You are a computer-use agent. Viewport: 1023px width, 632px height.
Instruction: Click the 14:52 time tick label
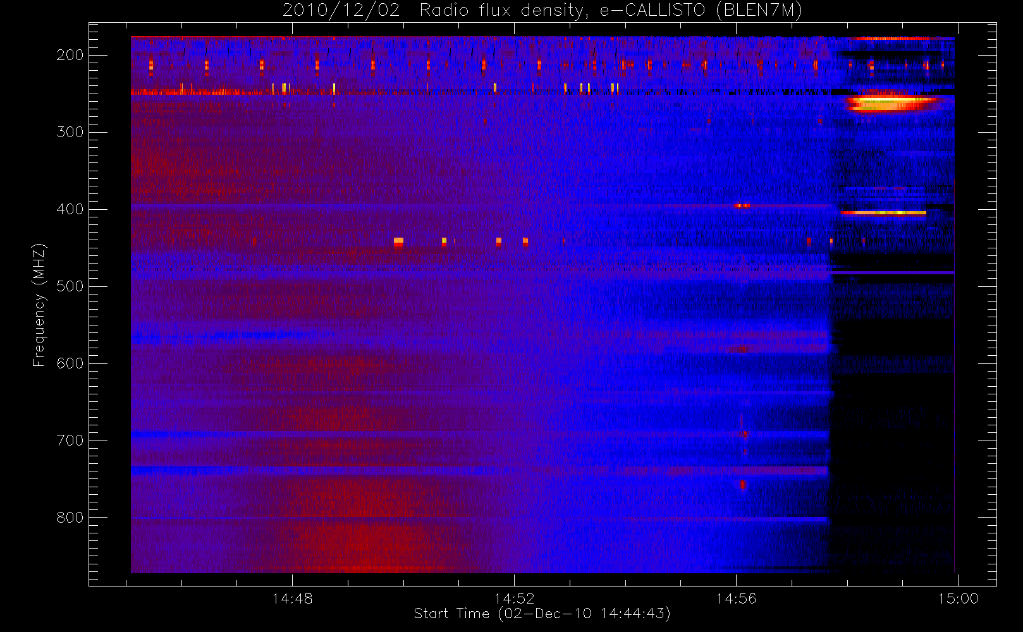point(514,599)
